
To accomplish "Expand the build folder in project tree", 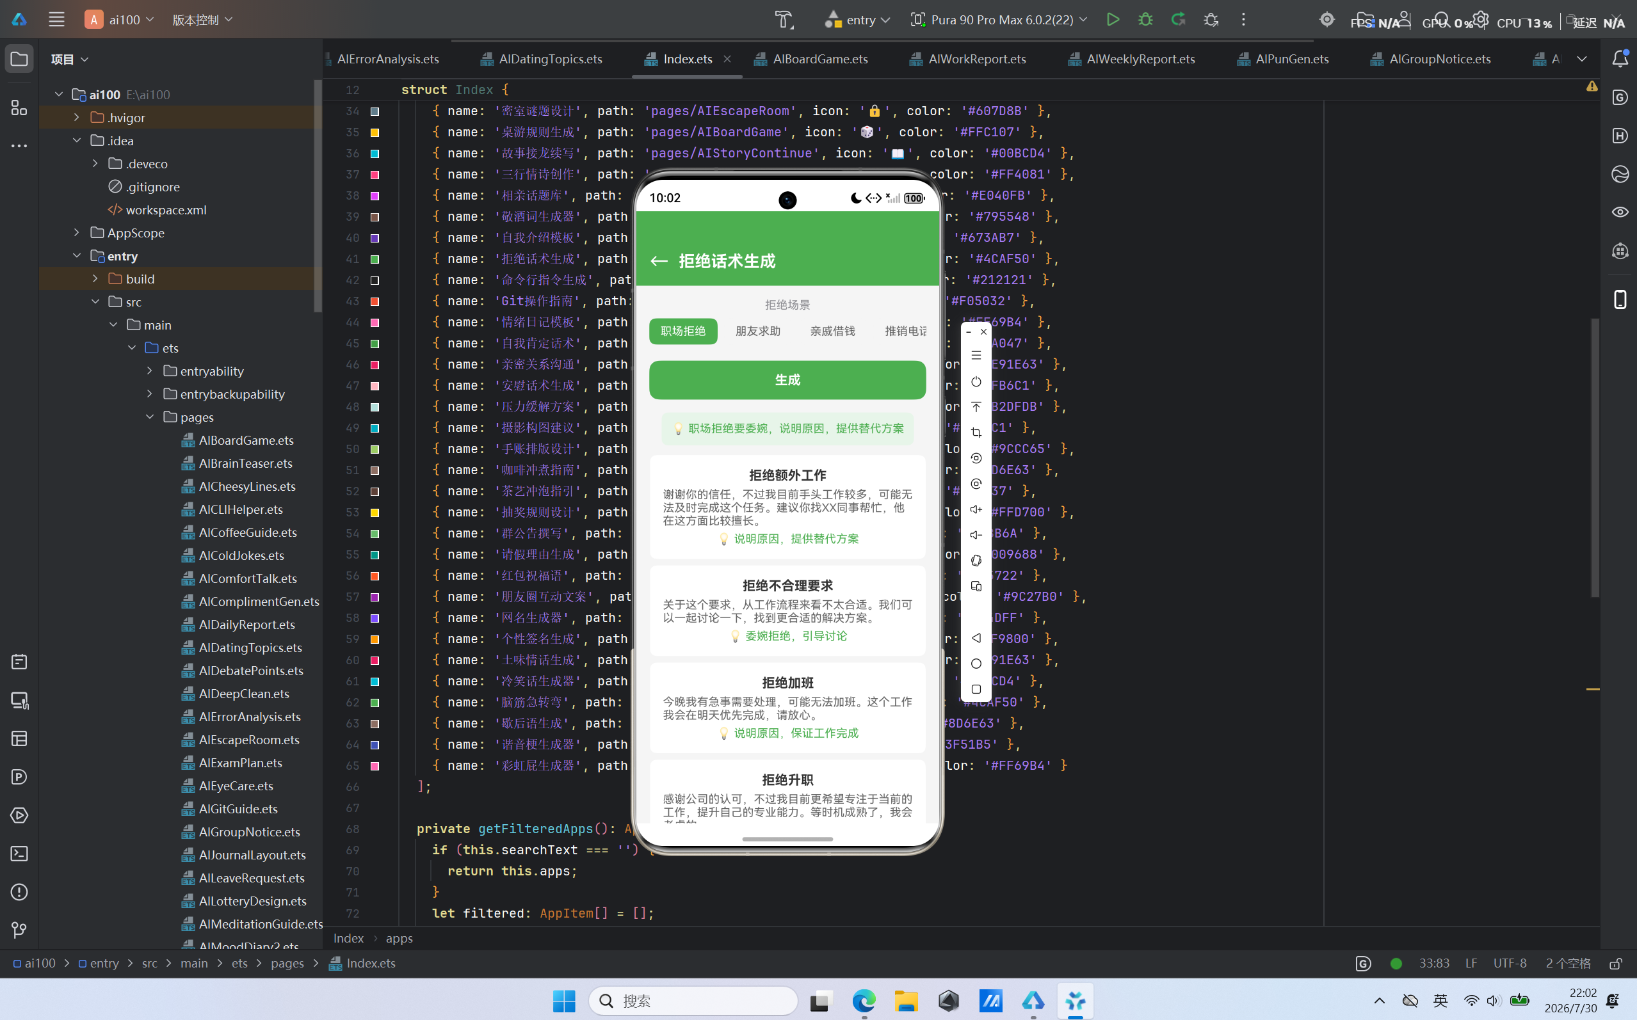I will tap(95, 278).
